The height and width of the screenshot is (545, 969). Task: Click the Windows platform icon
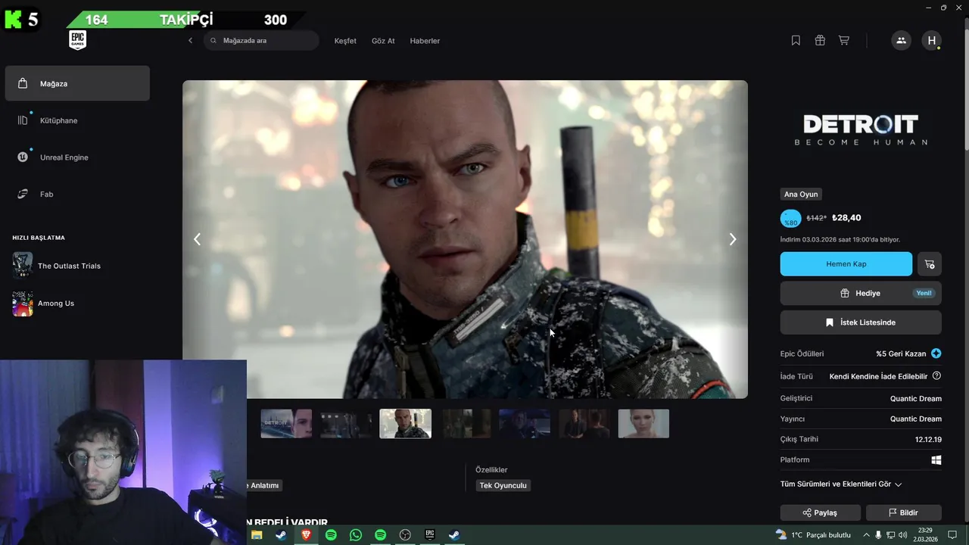(x=936, y=460)
